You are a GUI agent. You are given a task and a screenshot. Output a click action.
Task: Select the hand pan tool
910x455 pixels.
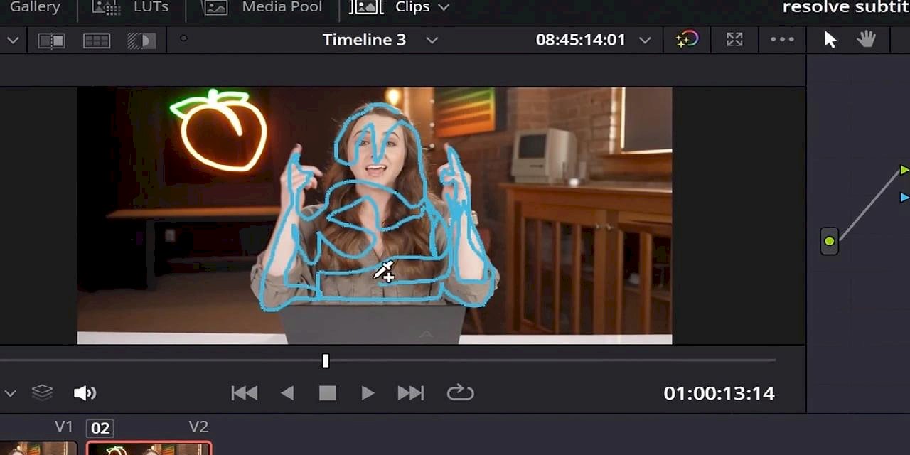pos(866,40)
